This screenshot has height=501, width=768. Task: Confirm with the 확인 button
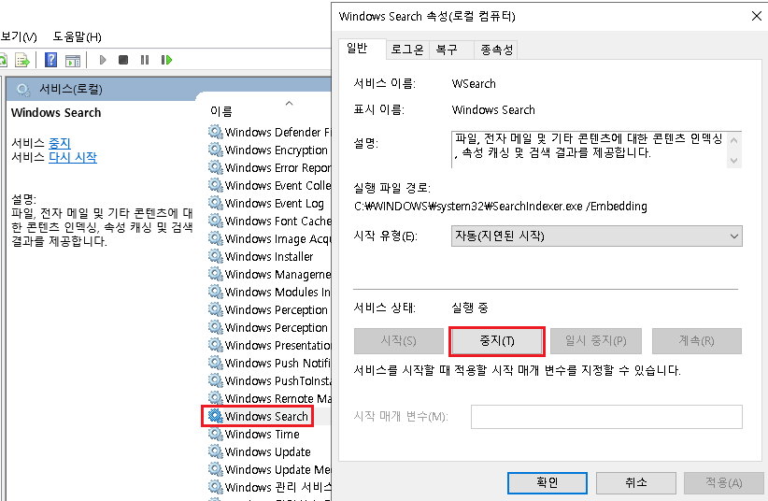548,483
